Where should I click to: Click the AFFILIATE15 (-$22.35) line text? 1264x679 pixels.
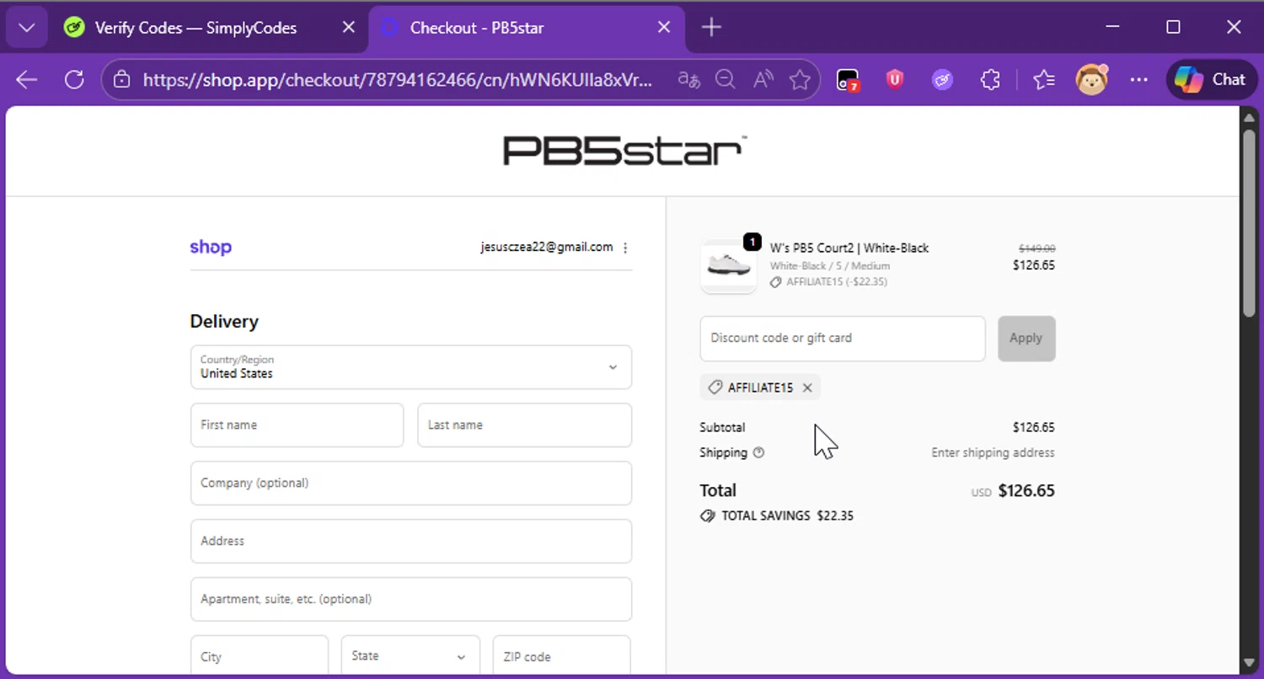(x=837, y=282)
